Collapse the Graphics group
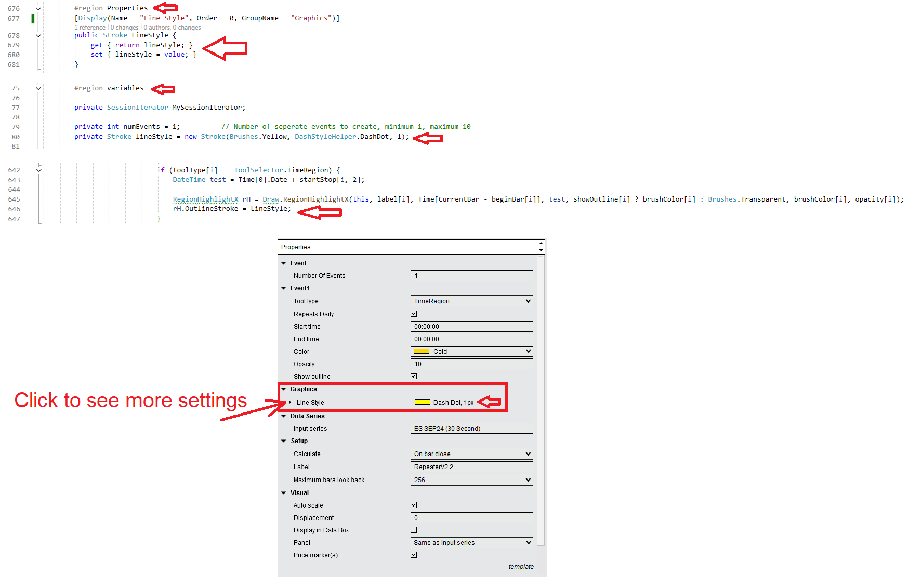 pyautogui.click(x=284, y=389)
